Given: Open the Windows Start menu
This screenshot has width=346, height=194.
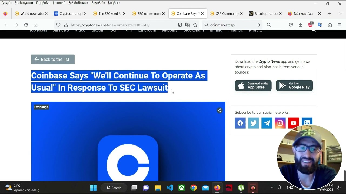Looking at the screenshot, I should pyautogui.click(x=93, y=188).
